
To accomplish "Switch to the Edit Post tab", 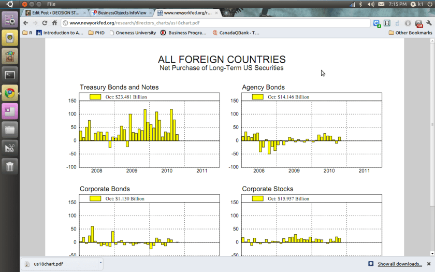I will tap(54, 12).
